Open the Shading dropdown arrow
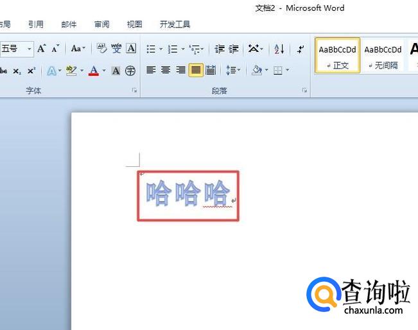The height and width of the screenshot is (330, 418). click(266, 70)
